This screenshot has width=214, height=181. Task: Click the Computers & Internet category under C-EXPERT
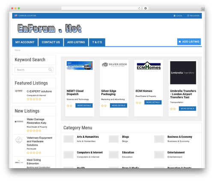coord(36,95)
